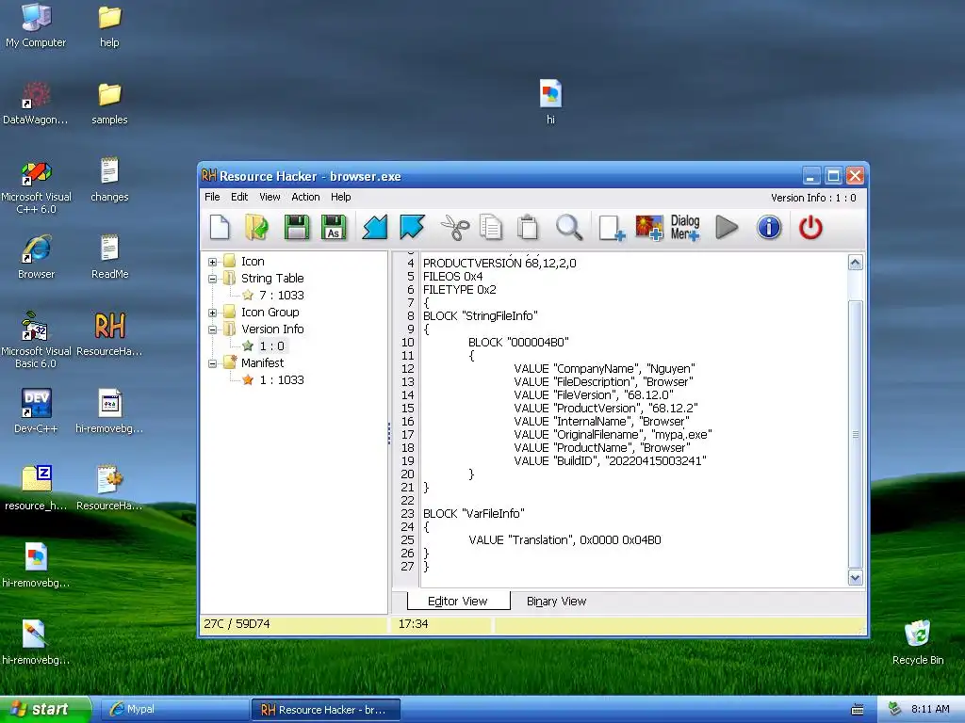965x723 pixels.
Task: Click the Windows start button
Action: pos(44,710)
